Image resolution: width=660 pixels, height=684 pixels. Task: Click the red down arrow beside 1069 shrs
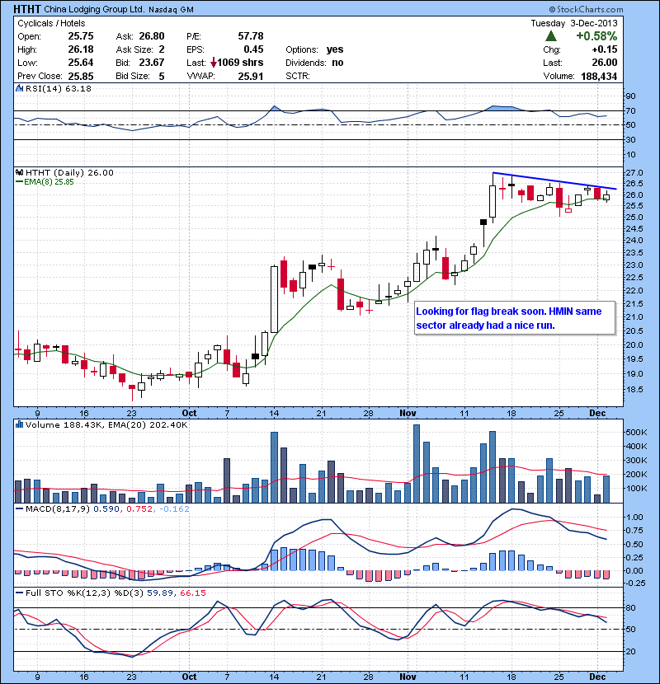coord(213,63)
